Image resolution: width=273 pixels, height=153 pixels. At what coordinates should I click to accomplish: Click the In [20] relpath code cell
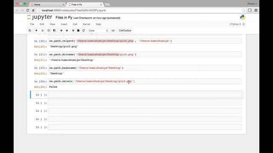click(x=145, y=41)
